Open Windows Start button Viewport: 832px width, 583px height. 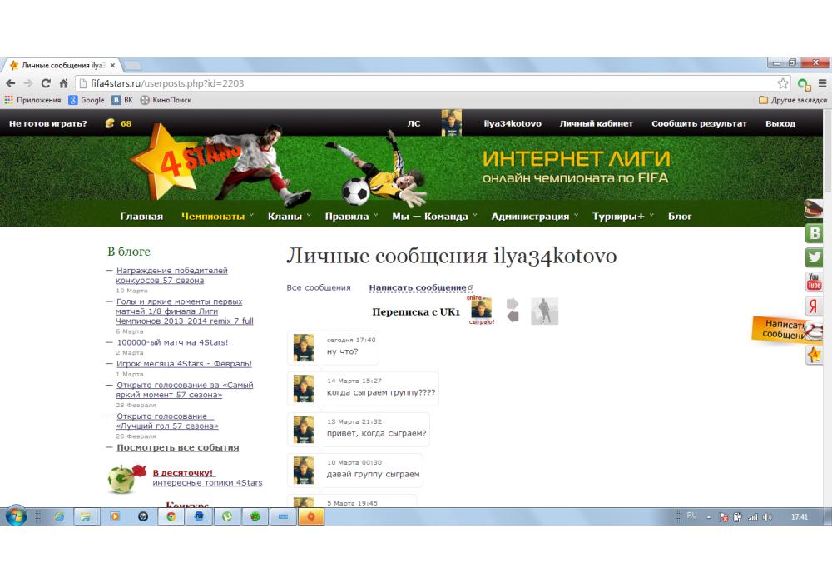tap(16, 516)
